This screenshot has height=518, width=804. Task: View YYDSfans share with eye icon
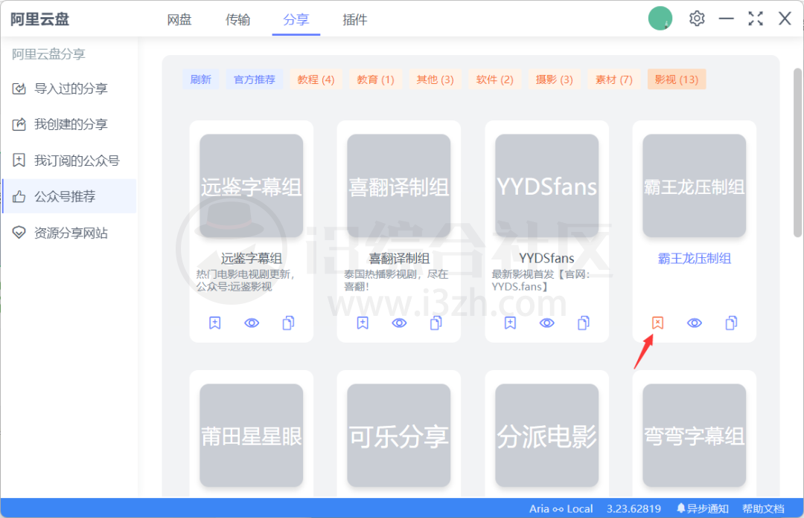coord(547,323)
